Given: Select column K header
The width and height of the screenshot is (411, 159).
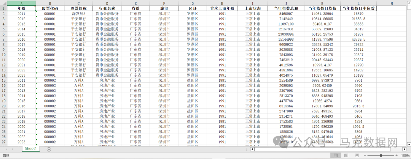Looking at the screenshot, I should 322,3.
